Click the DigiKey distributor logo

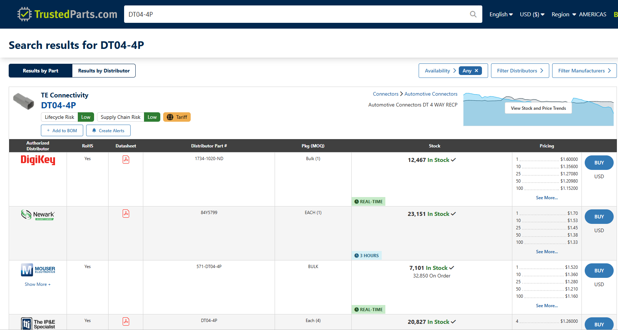(38, 160)
